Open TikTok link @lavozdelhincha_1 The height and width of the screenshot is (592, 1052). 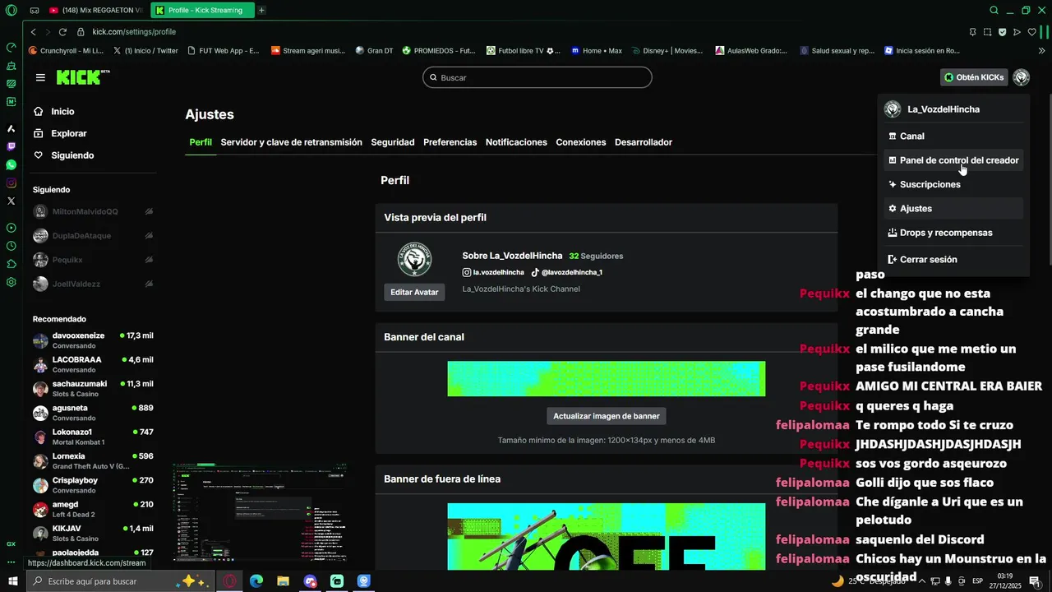(566, 272)
